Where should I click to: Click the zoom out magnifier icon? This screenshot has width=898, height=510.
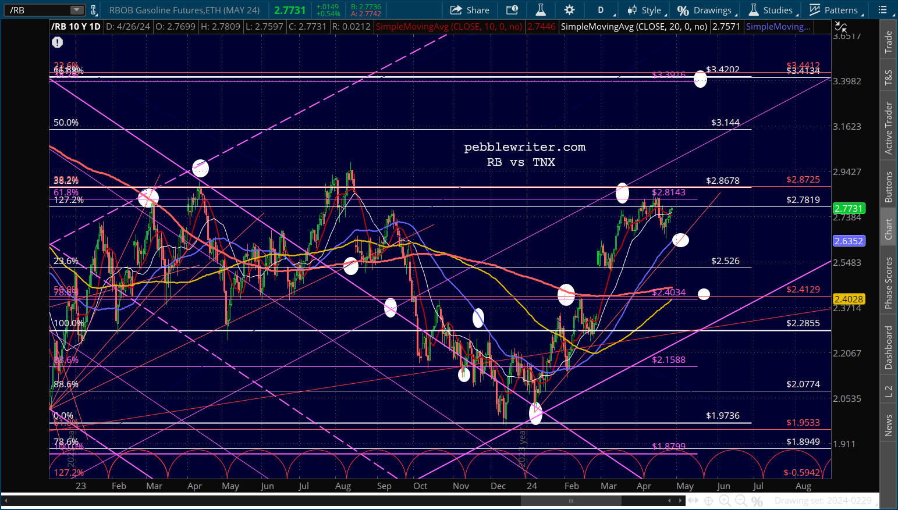point(741,500)
